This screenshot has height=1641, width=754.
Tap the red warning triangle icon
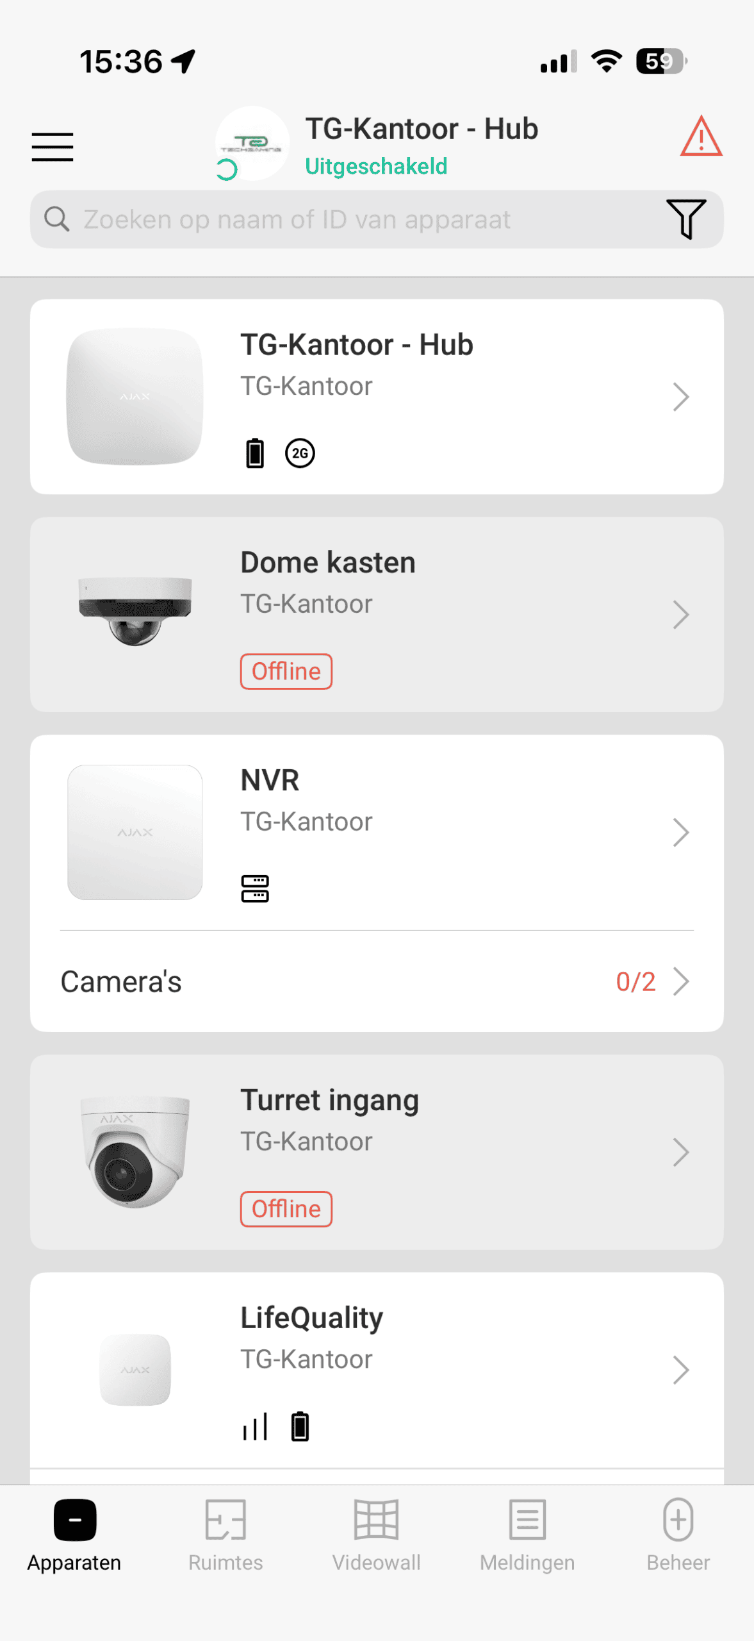(x=701, y=137)
